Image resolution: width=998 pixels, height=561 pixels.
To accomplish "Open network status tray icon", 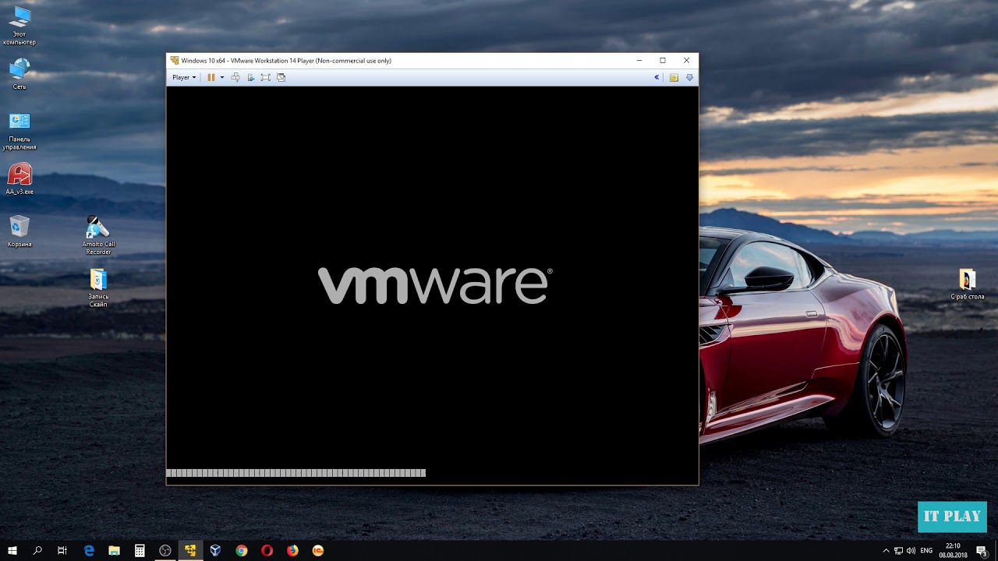I will (898, 550).
